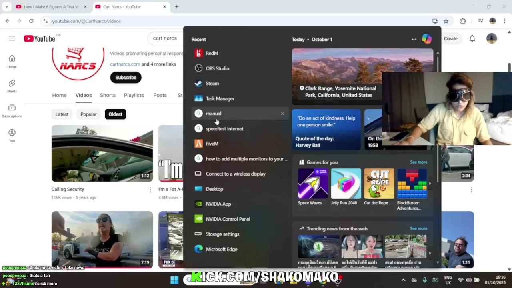Go back in Chrome

click(x=7, y=21)
